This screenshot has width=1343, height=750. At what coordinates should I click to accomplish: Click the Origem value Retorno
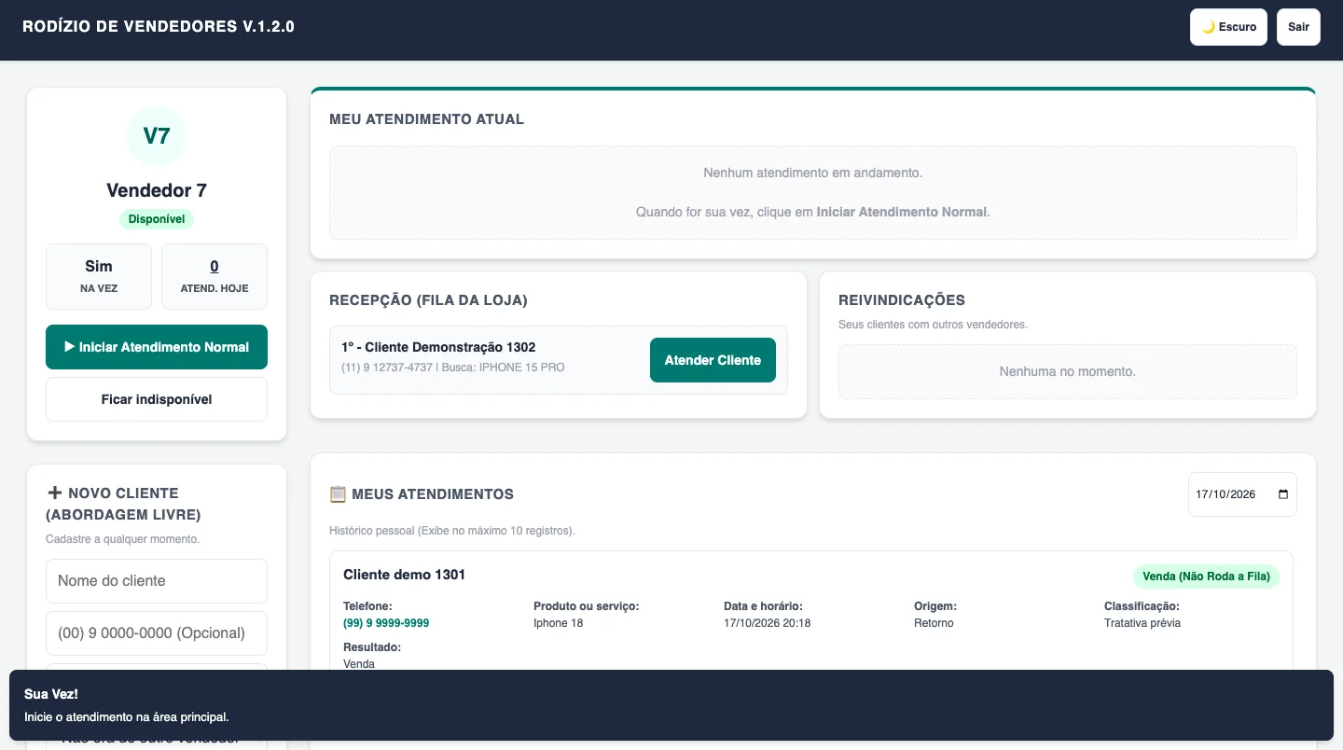934,623
